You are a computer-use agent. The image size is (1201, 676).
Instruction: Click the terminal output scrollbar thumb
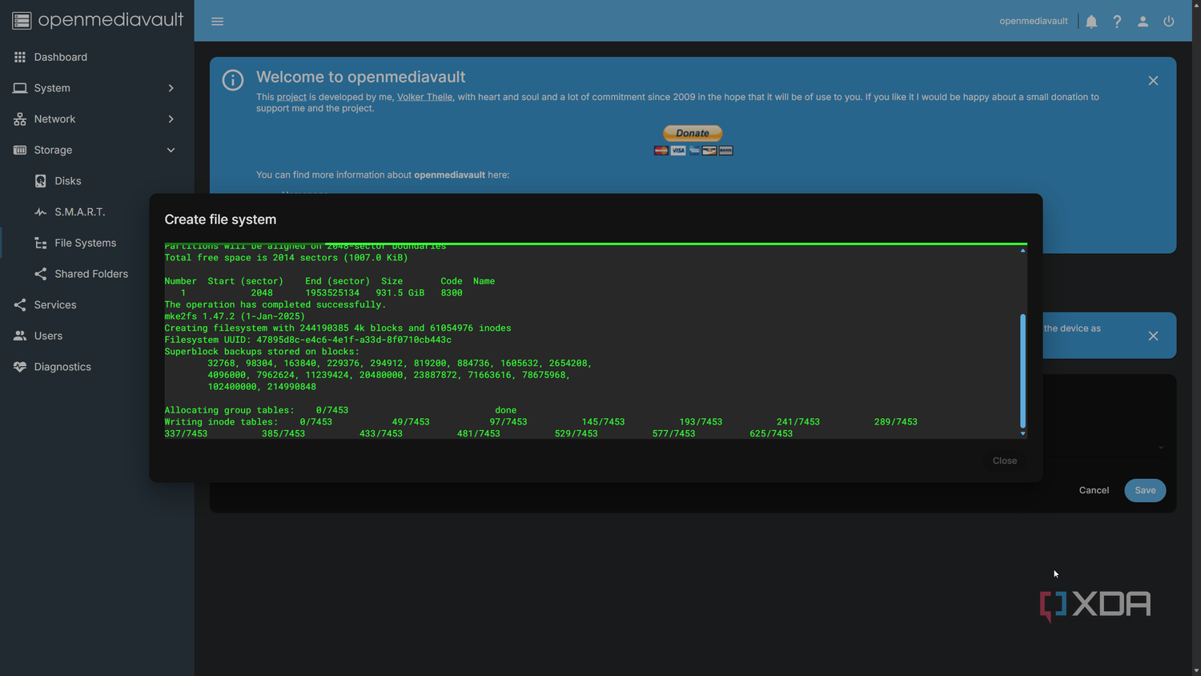click(x=1022, y=371)
